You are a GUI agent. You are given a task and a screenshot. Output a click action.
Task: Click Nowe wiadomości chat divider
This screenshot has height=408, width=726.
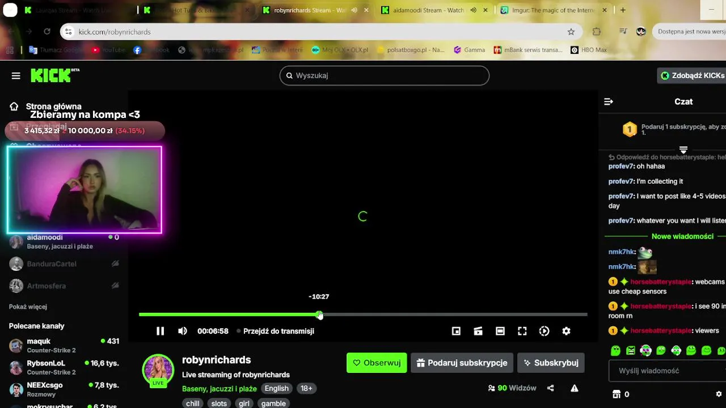click(682, 236)
